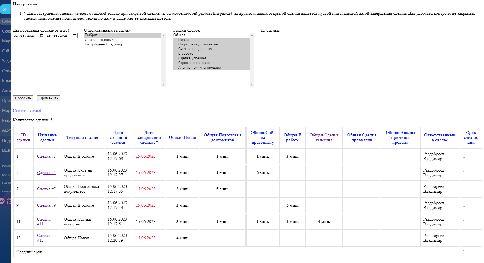The width and height of the screenshot is (484, 263).
Task: Click the 6 мин. cell in Сделка #5 row
Action: coord(263,173)
